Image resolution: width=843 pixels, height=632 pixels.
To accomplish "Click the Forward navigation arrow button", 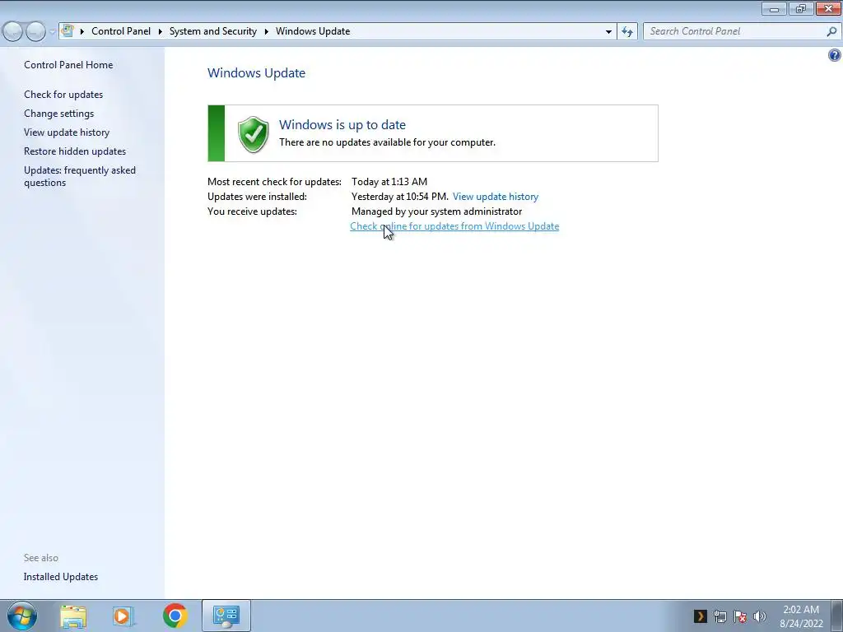I will click(x=35, y=32).
